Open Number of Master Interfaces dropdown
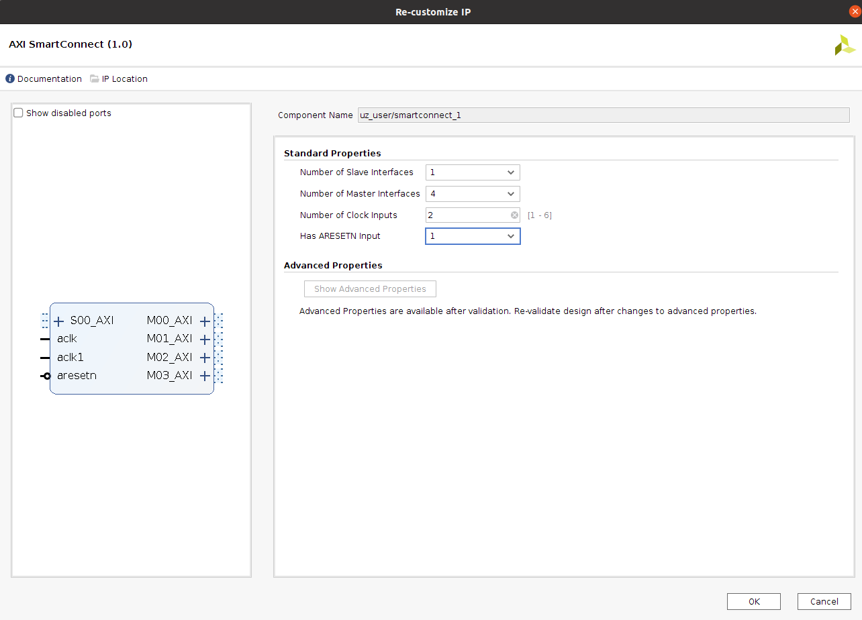The image size is (862, 620). coord(473,194)
